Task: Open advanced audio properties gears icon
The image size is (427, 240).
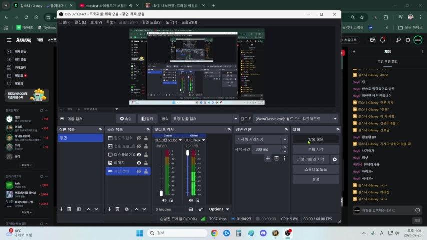Action: pyautogui.click(x=200, y=209)
